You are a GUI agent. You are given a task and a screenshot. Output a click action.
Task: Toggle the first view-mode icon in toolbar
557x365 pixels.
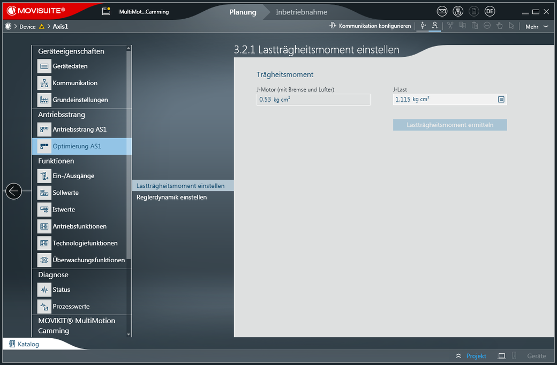pos(423,26)
